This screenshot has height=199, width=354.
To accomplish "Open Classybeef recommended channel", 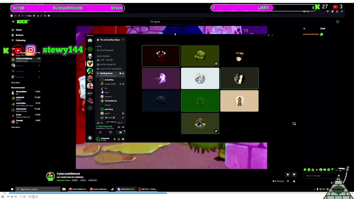I will coord(25,110).
